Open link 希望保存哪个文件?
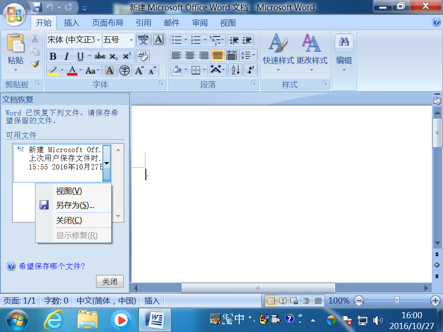This screenshot has height=332, width=443. coord(52,266)
